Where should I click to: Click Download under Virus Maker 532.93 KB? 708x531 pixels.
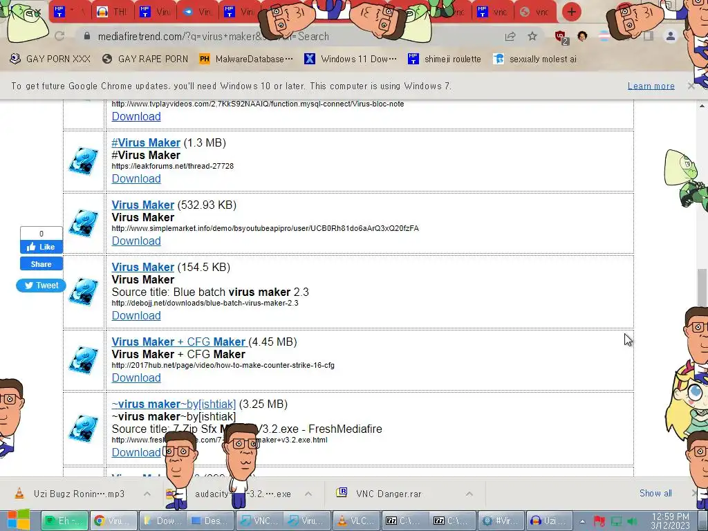click(x=136, y=241)
